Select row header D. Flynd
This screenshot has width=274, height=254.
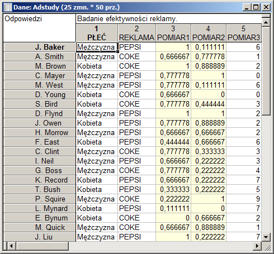[x=39, y=114]
